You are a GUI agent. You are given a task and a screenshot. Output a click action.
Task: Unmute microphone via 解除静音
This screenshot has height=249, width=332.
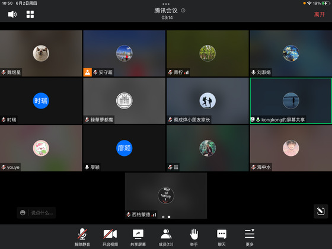82,237
